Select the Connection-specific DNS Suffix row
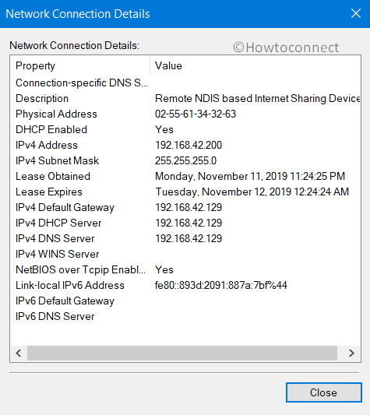Screen dimensions: 370x415 [x=185, y=83]
